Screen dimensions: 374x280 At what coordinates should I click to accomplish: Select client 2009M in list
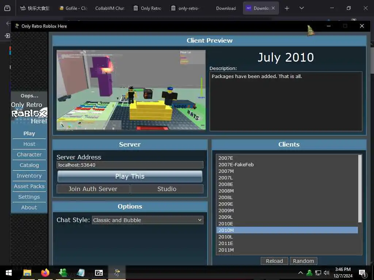(287, 210)
